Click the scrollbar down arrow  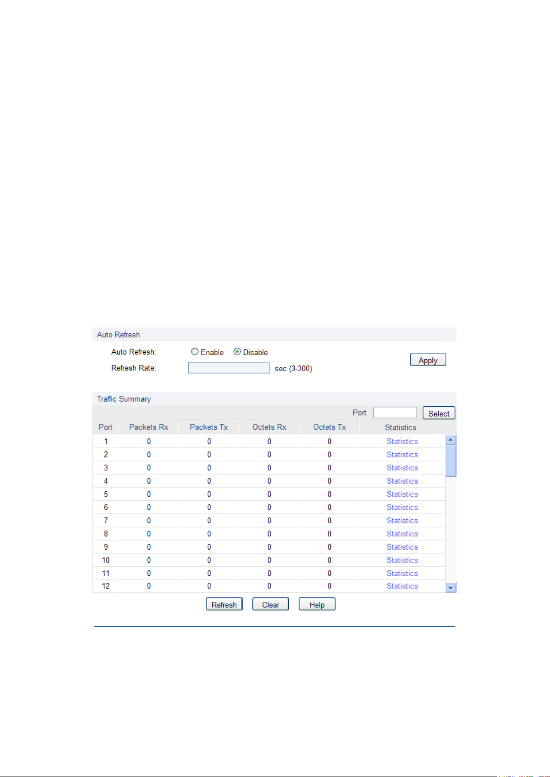tap(451, 588)
